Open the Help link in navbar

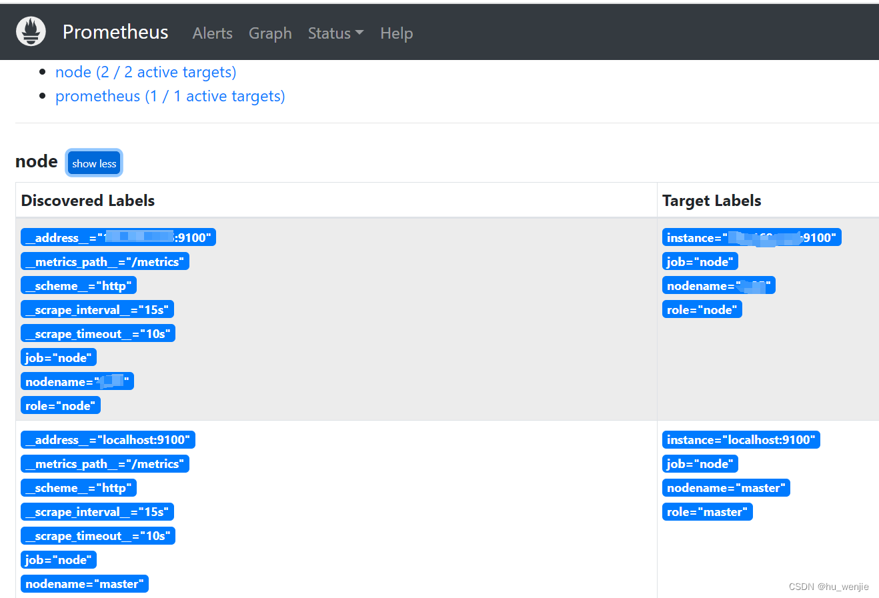396,33
